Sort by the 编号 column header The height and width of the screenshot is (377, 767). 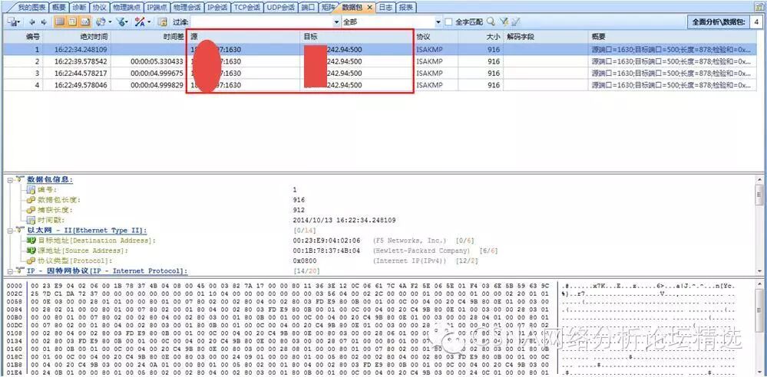pyautogui.click(x=23, y=37)
